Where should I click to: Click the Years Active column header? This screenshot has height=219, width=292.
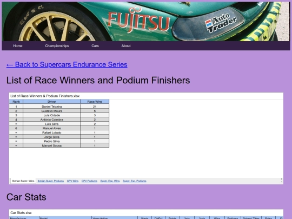(x=115, y=218)
